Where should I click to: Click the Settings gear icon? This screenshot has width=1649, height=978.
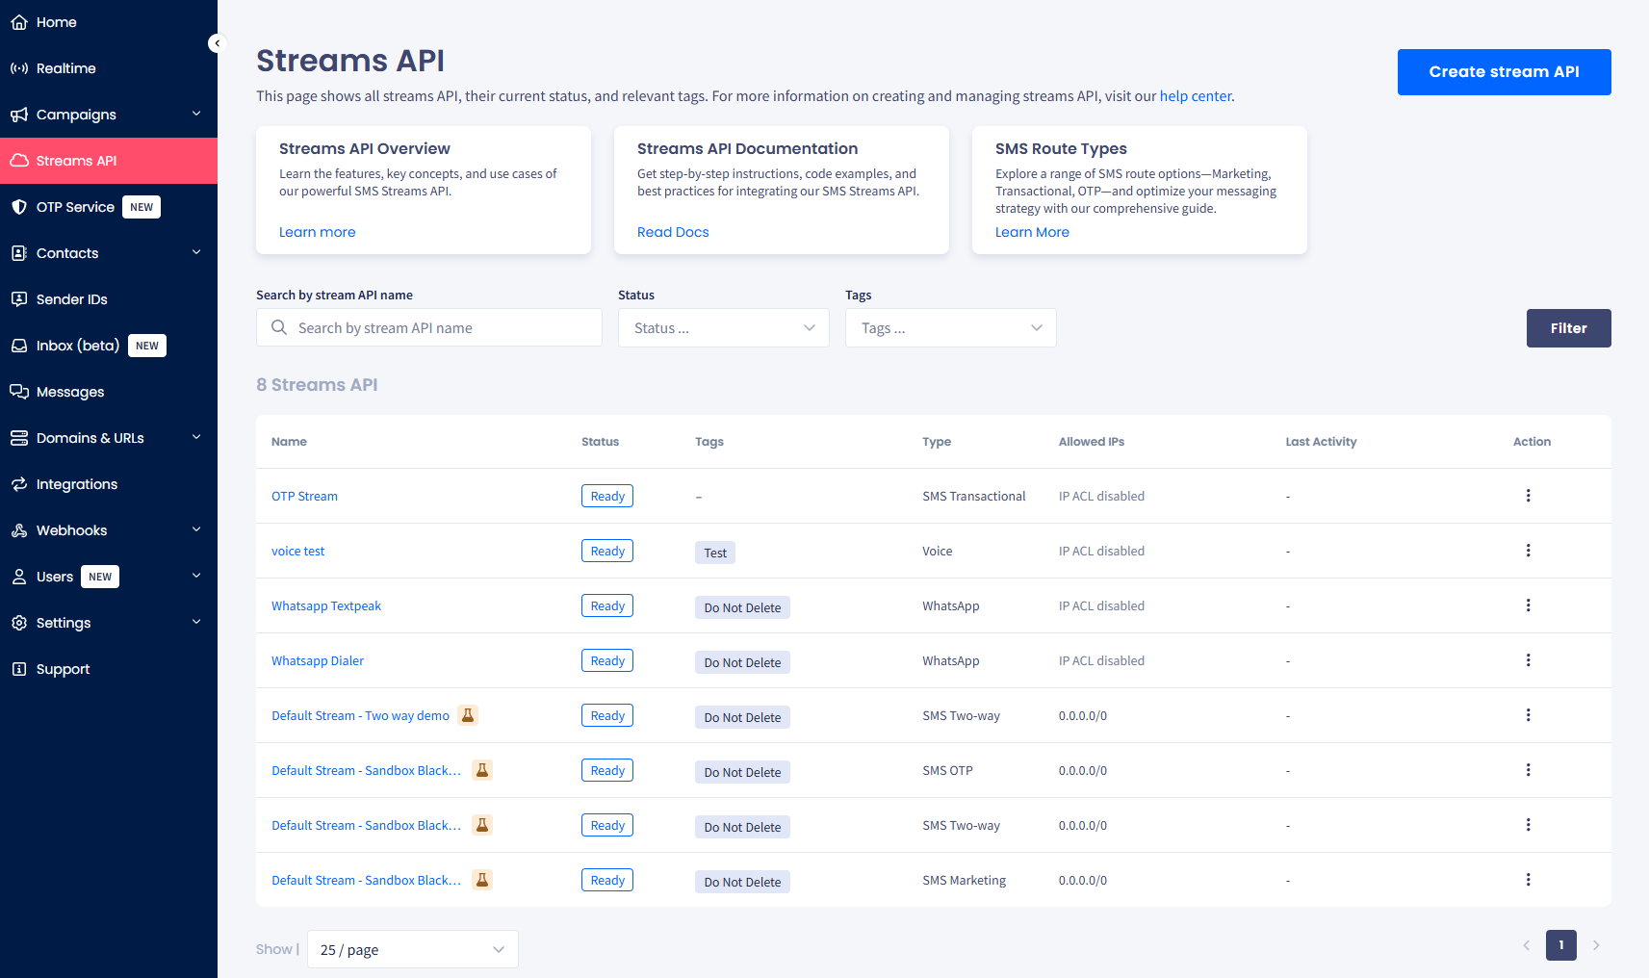(x=19, y=623)
